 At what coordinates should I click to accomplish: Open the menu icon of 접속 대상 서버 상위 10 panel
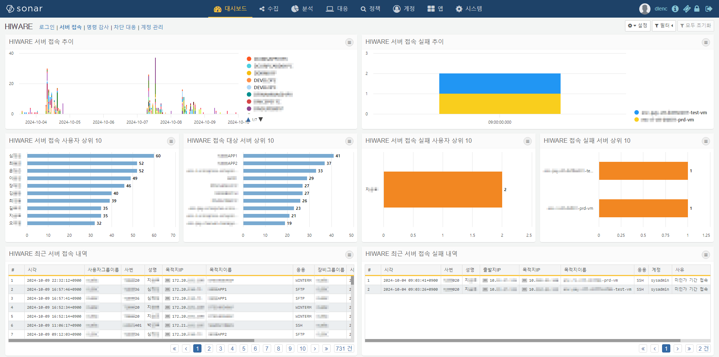[349, 141]
